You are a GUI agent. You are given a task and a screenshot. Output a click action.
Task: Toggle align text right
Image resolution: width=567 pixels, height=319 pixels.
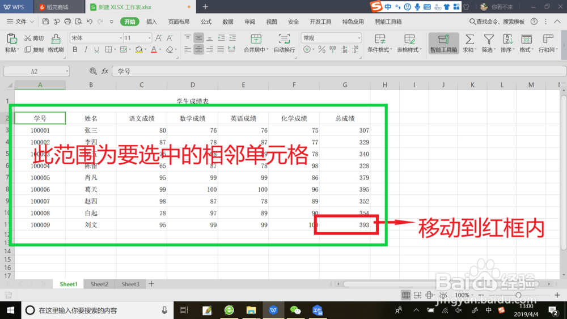click(209, 49)
